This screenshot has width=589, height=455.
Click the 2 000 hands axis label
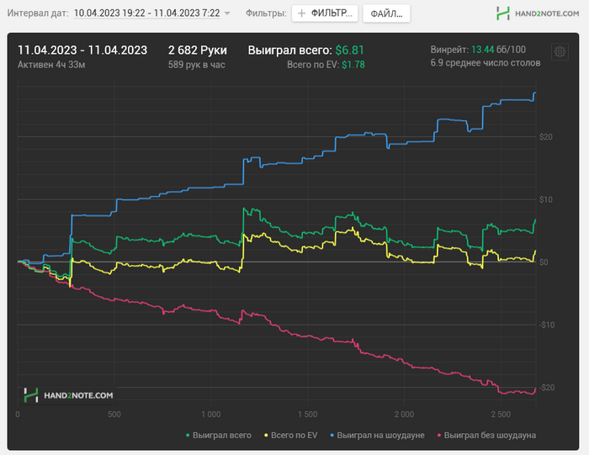coord(404,415)
